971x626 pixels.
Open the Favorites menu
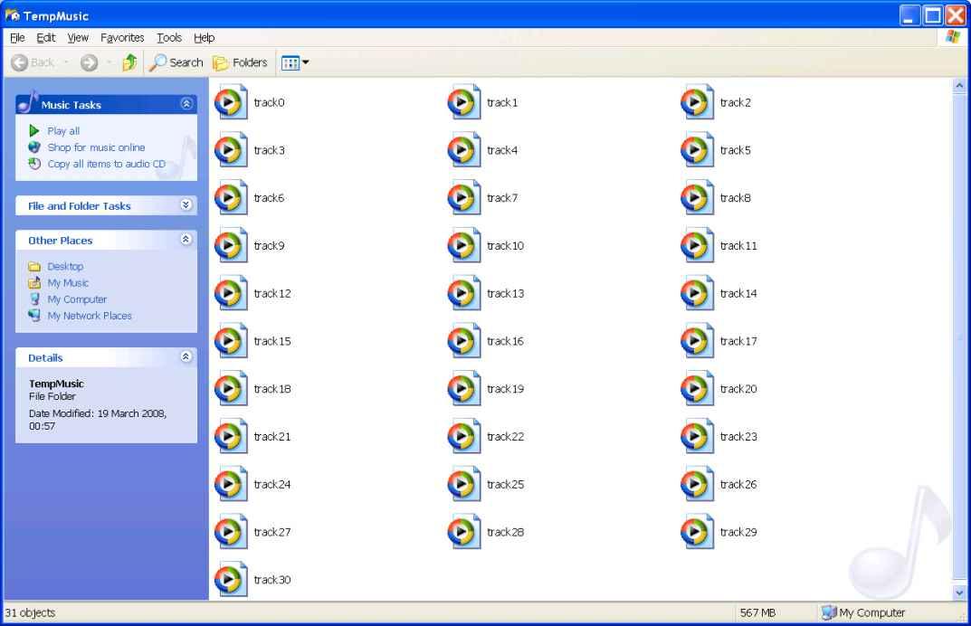122,37
